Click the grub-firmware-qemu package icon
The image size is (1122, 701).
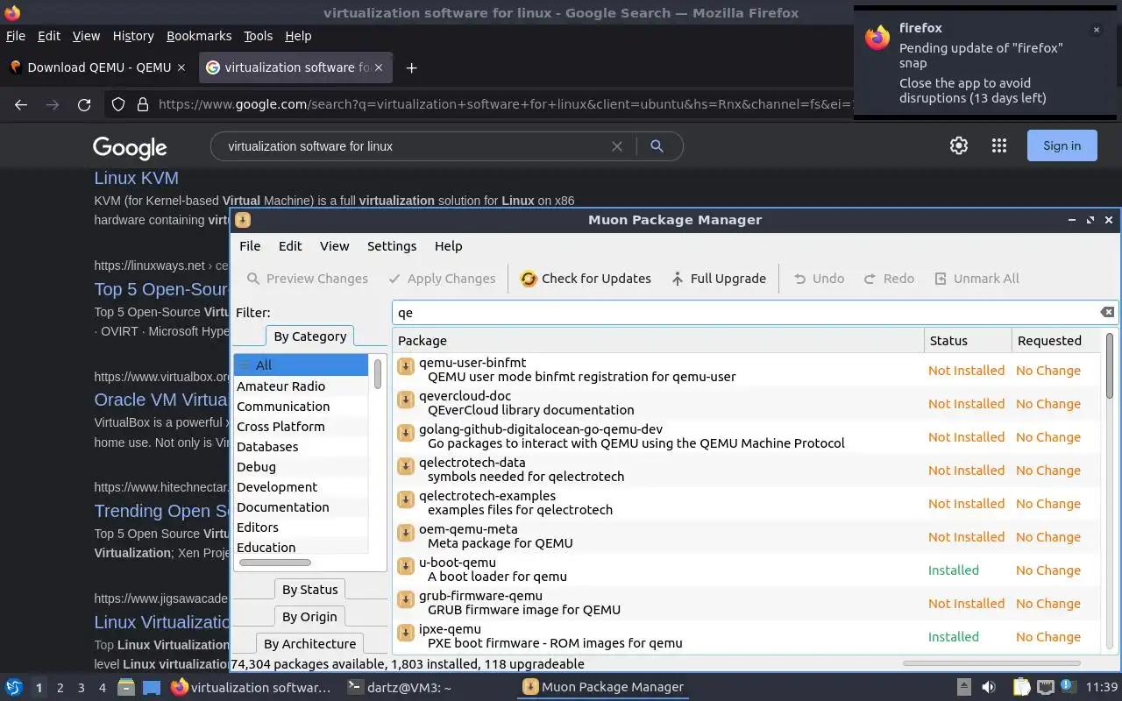[406, 599]
